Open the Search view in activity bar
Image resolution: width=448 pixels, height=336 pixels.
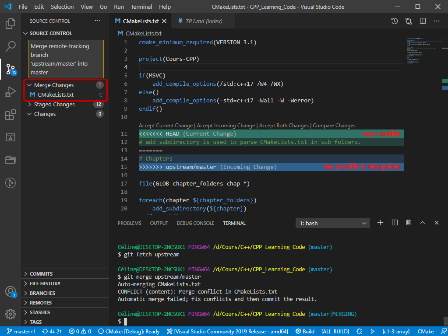click(x=10, y=46)
